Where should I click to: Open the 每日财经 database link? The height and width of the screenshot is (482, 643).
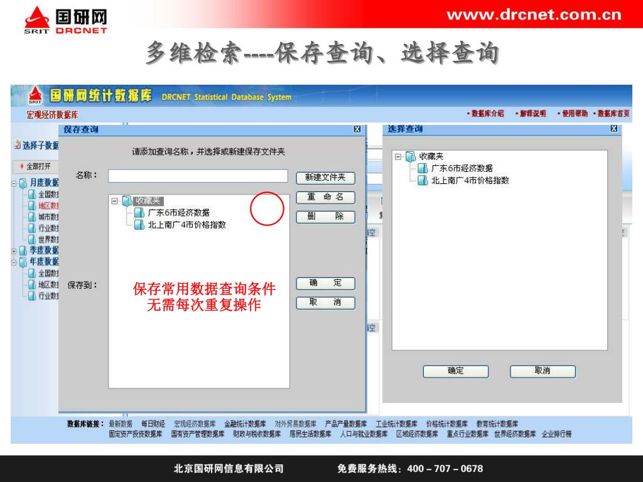[153, 424]
